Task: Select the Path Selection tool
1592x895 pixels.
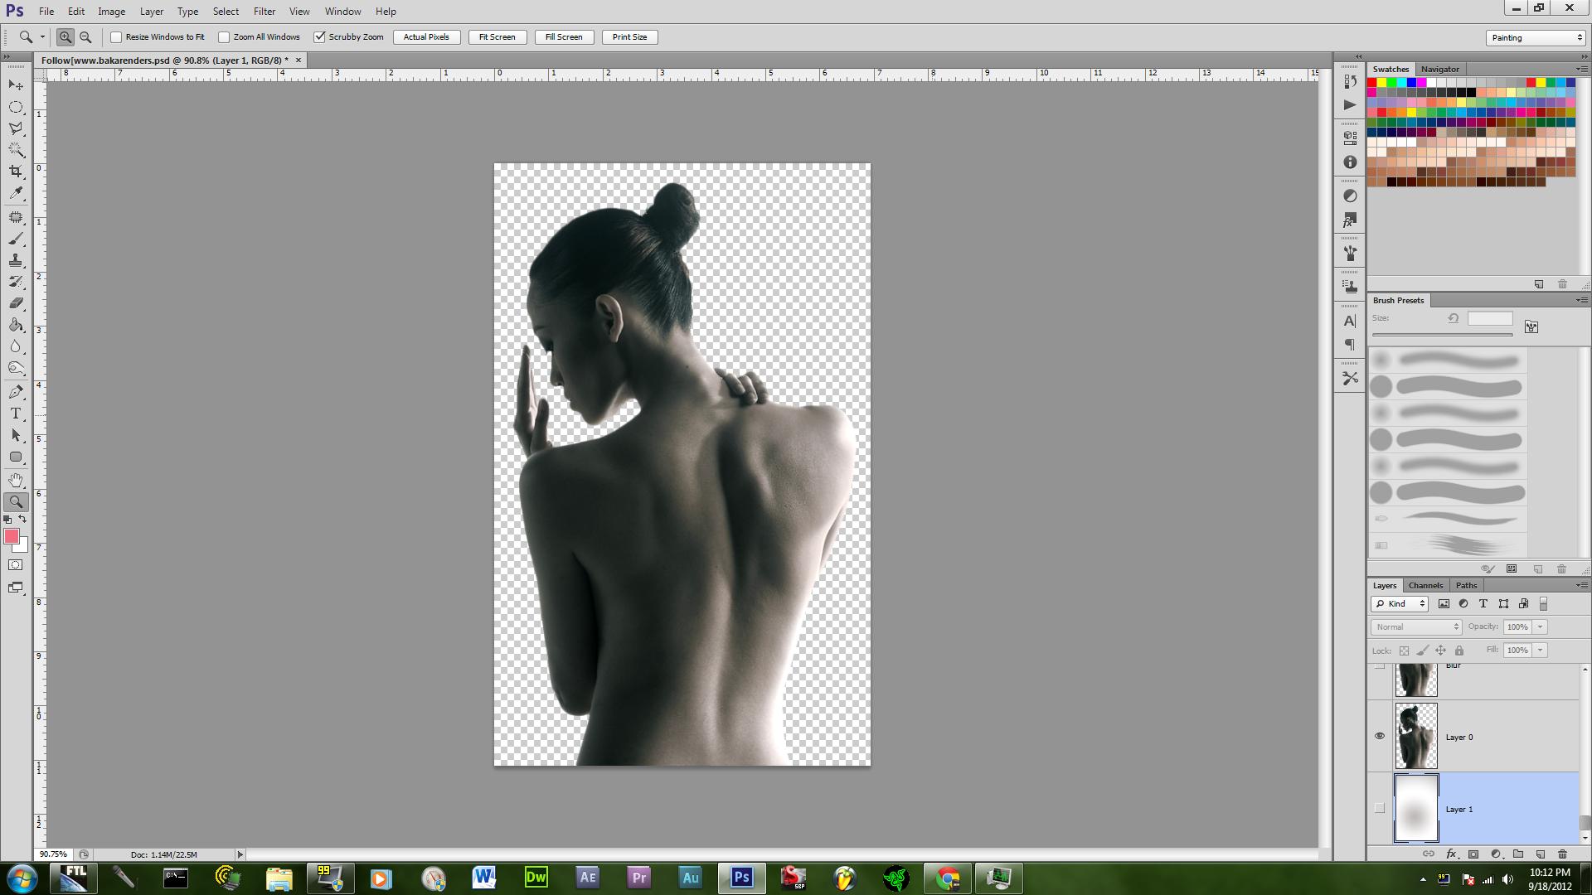Action: [16, 435]
